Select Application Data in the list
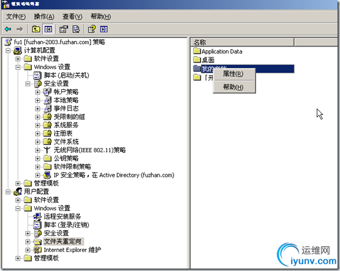The image size is (340, 271). click(222, 51)
